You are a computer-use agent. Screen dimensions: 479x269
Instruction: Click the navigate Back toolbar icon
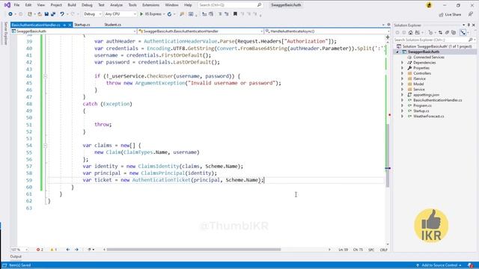10,14
